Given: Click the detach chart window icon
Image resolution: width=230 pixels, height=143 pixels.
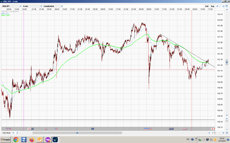Looking at the screenshot, I should pyautogui.click(x=227, y=6).
